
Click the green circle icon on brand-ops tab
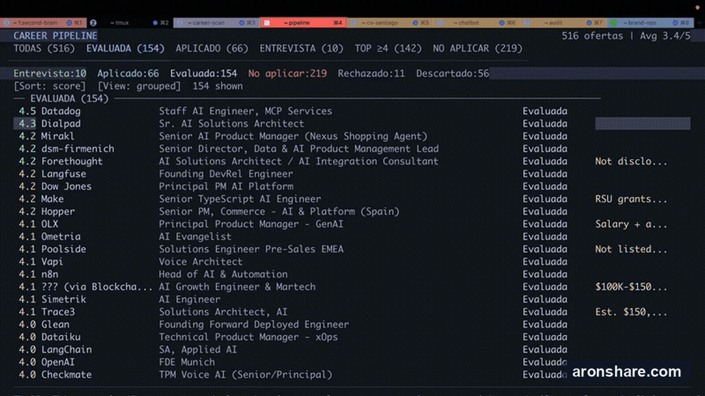[x=613, y=23]
